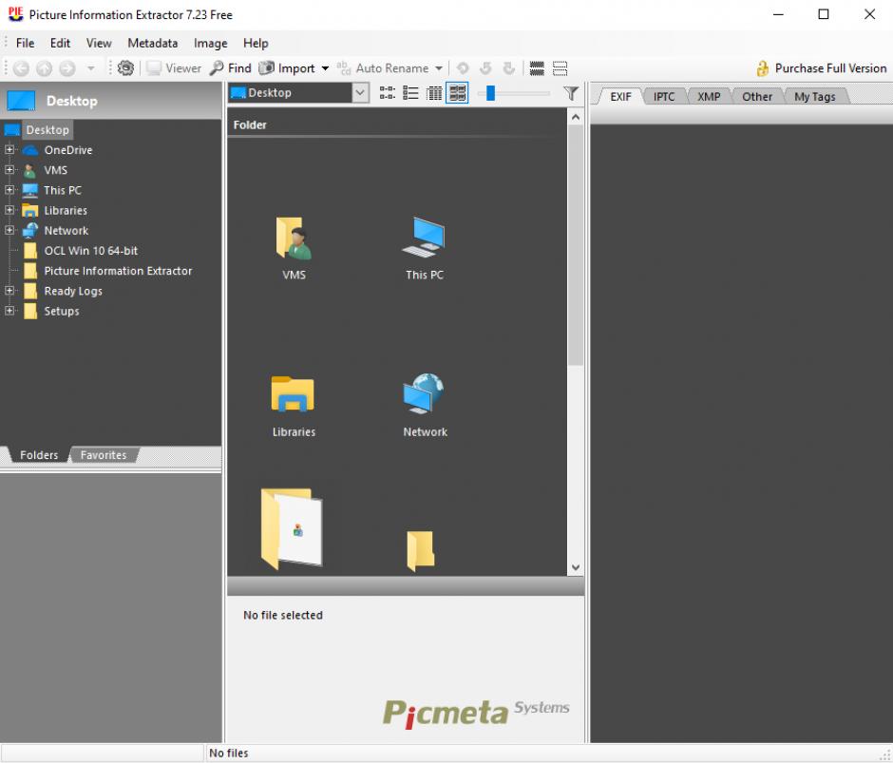This screenshot has height=763, width=893.
Task: Click the Purchase Full Version link
Action: point(821,68)
